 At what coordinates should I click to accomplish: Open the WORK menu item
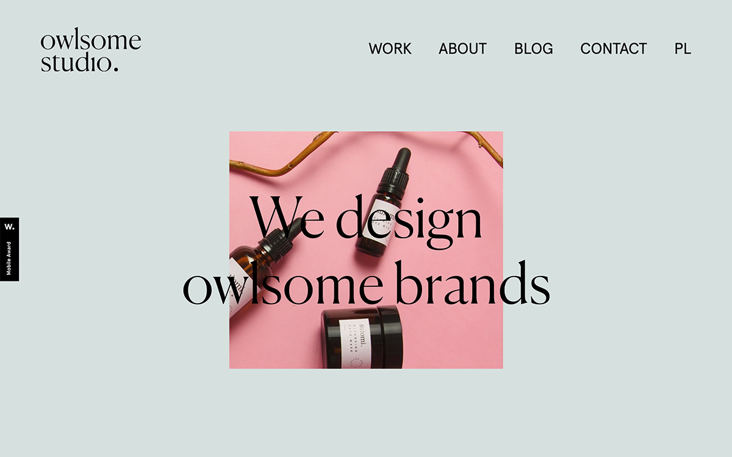click(390, 49)
